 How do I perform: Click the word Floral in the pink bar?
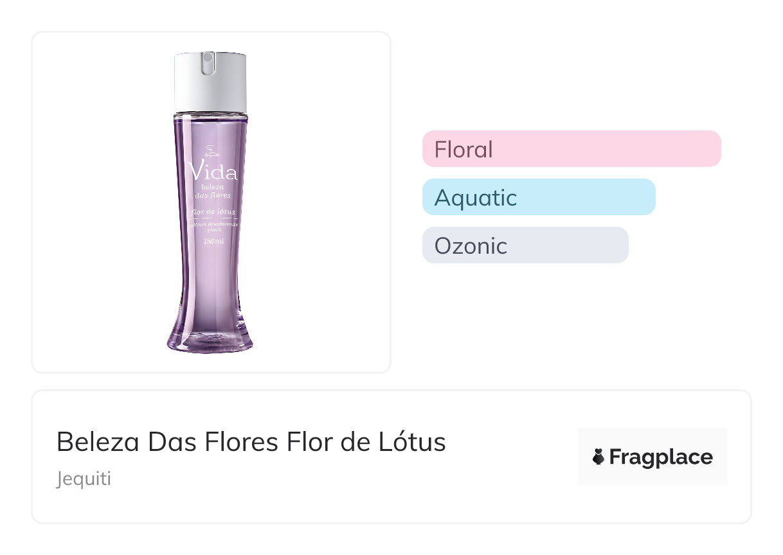pyautogui.click(x=464, y=150)
